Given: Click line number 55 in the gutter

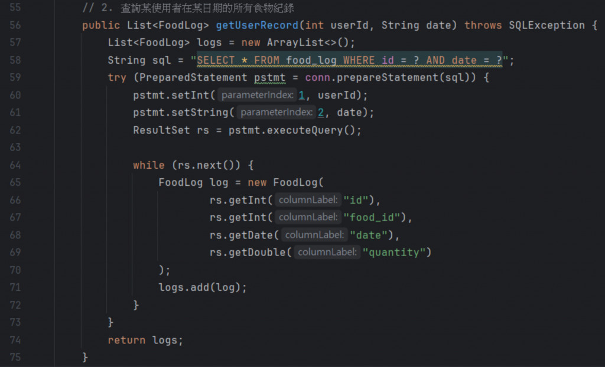Looking at the screenshot, I should coord(15,7).
